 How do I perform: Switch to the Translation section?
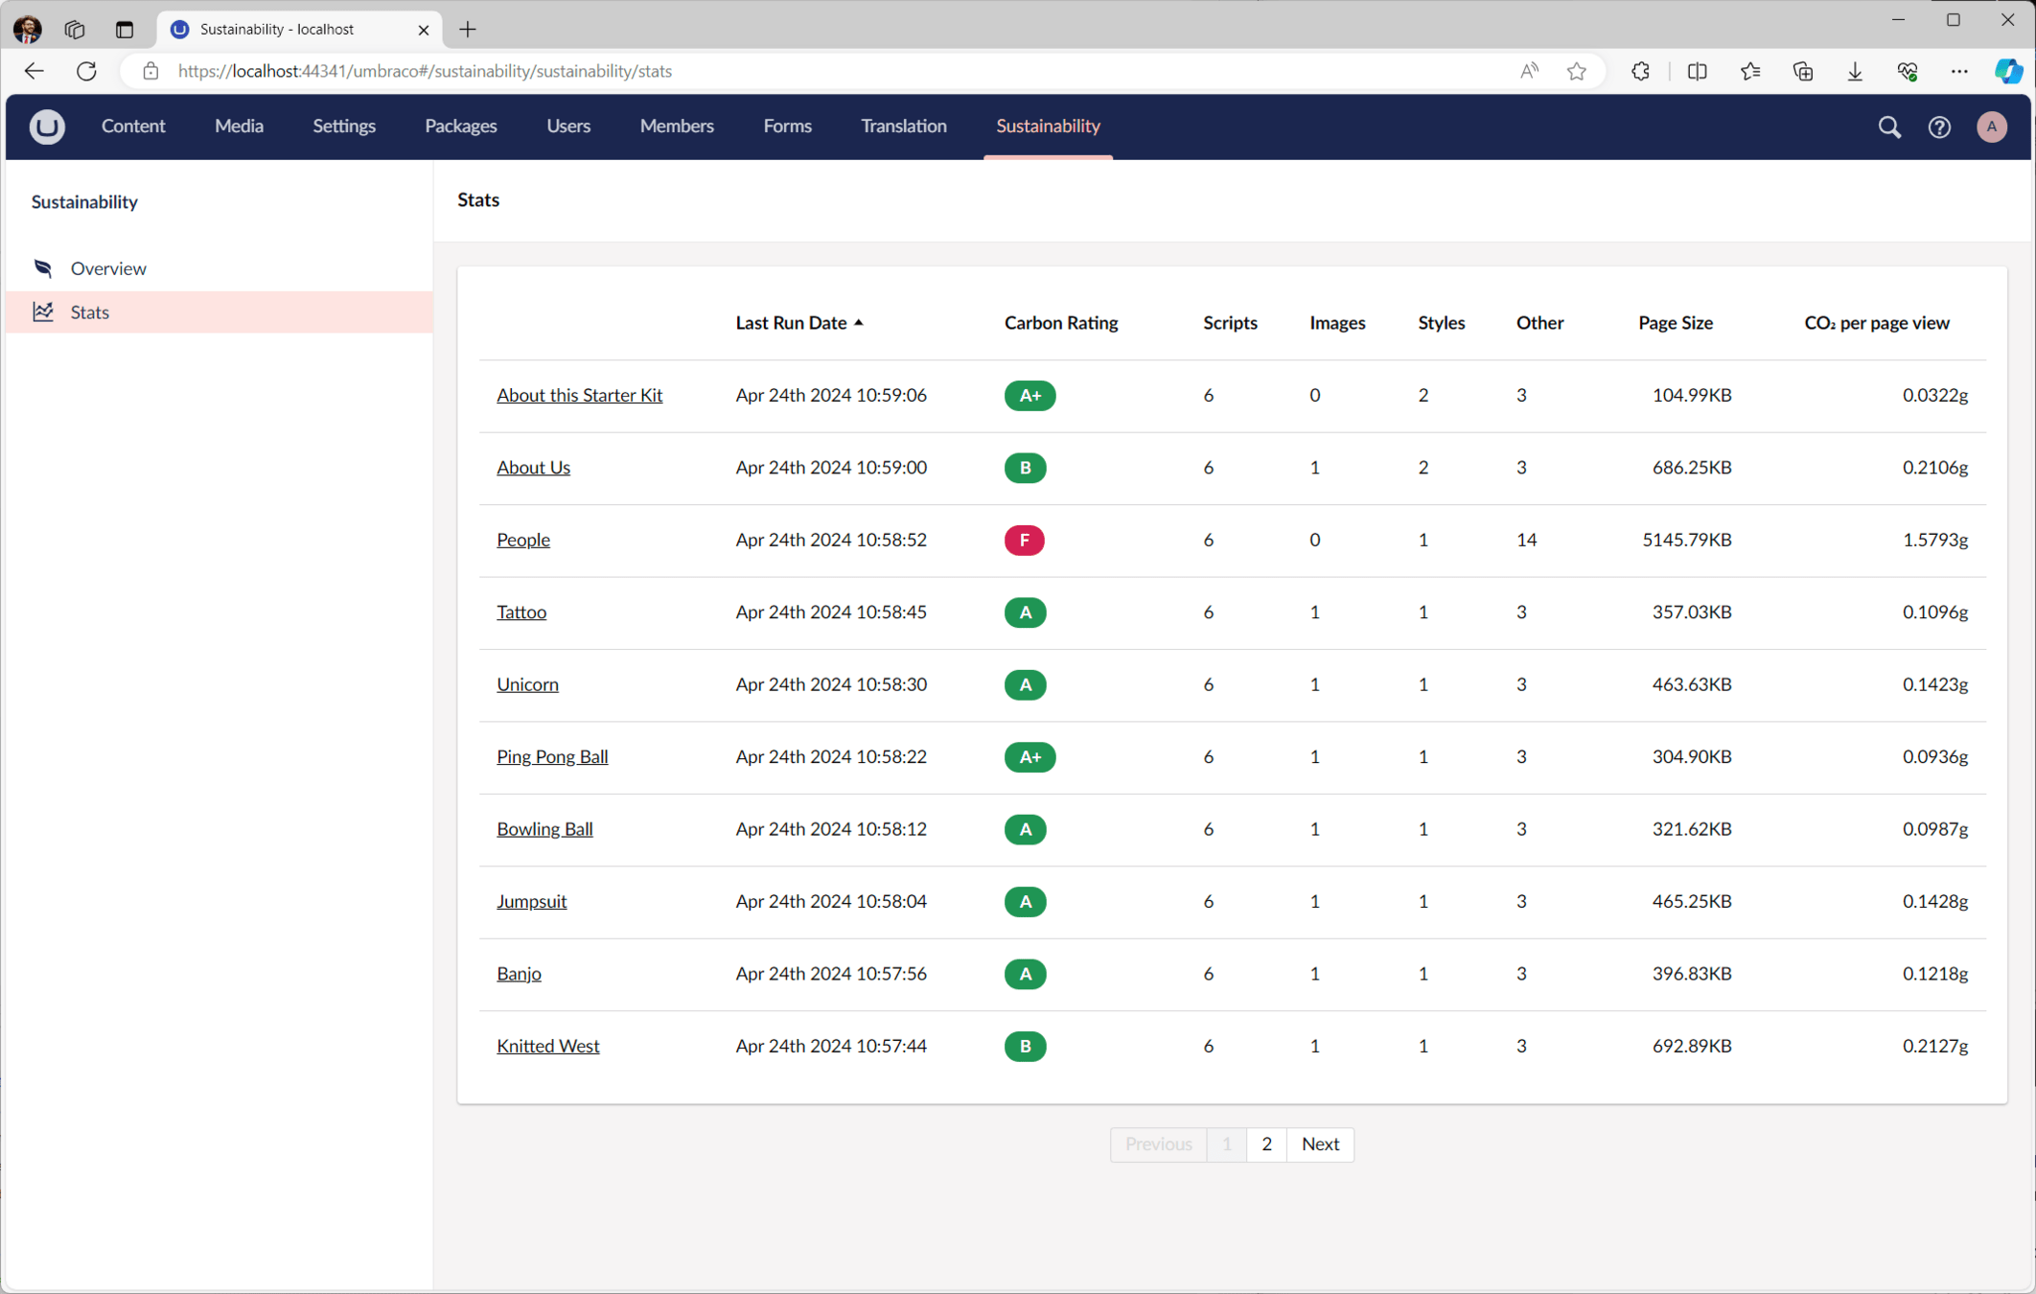[x=903, y=127]
